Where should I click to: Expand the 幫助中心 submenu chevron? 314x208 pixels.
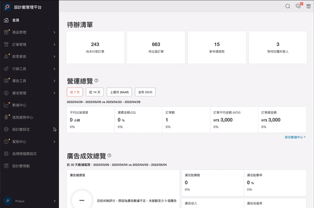(54, 142)
